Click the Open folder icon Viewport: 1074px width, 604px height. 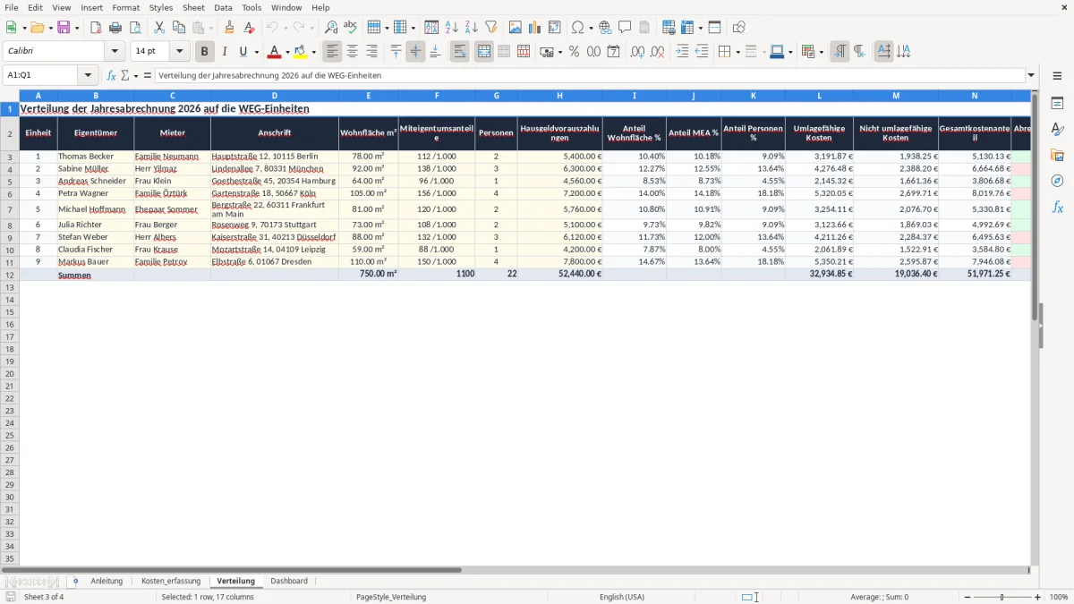pos(37,28)
